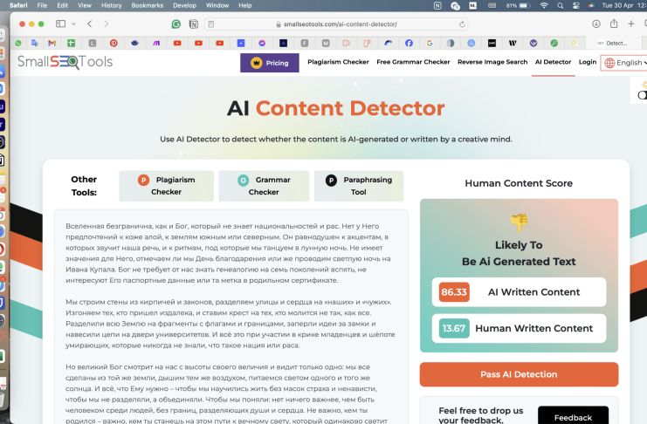Show Safari downloads
The image size is (647, 424).
point(596,24)
